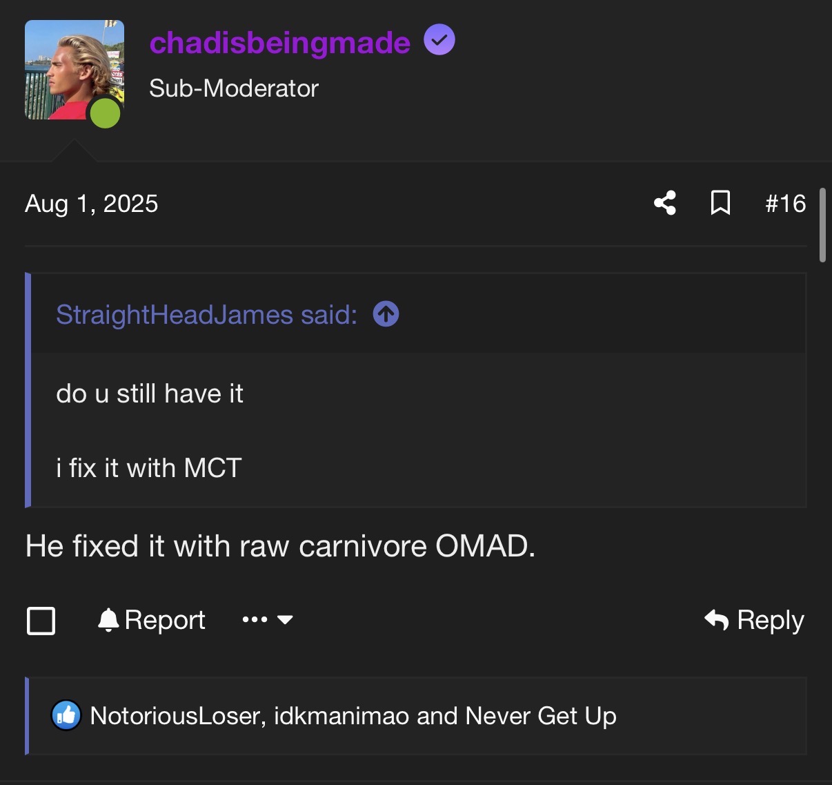Open the StraightHeadJames said link
832x785 pixels.
206,315
